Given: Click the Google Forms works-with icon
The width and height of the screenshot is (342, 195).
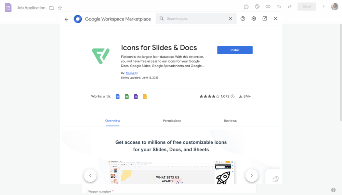Looking at the screenshot, I should click(136, 96).
